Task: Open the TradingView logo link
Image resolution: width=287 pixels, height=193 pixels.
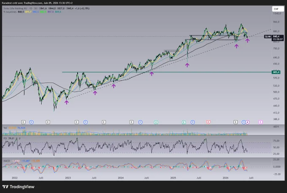Action: 18,187
